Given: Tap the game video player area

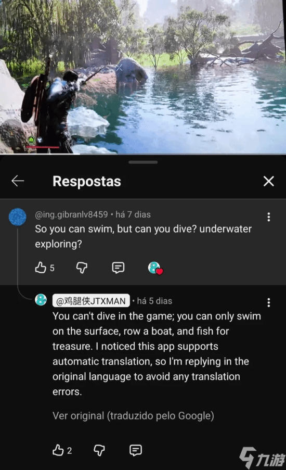Looking at the screenshot, I should [143, 77].
